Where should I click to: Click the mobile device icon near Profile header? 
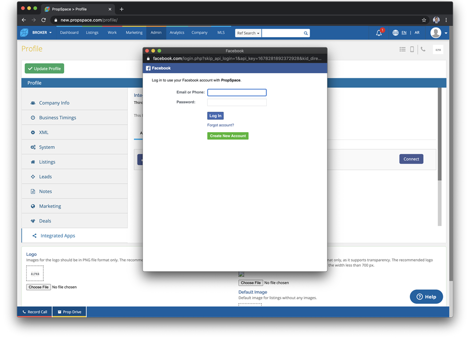pyautogui.click(x=412, y=50)
